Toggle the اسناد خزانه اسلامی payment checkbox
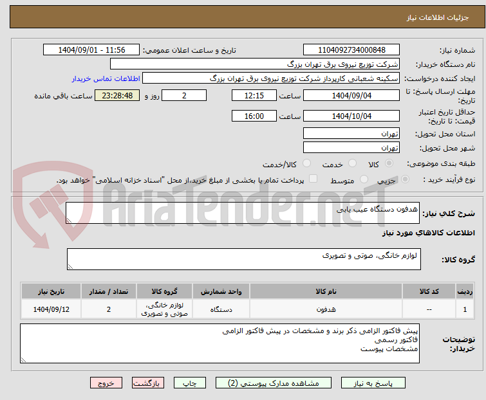The height and width of the screenshot is (400, 486). [313, 179]
